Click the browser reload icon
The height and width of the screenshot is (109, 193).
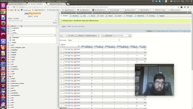[x=14, y=7]
